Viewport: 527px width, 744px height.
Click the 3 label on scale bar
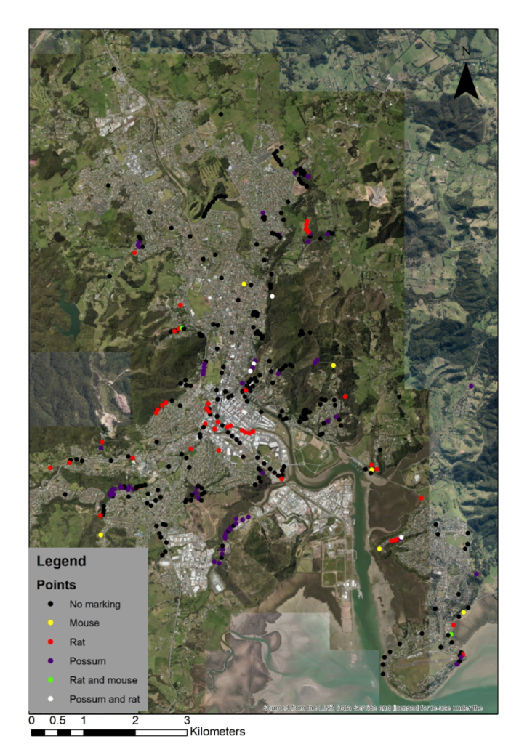coord(187,720)
